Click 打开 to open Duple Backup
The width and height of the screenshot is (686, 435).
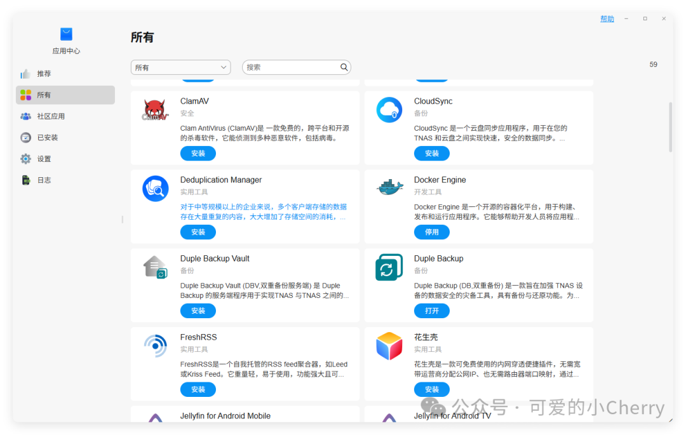[432, 311]
